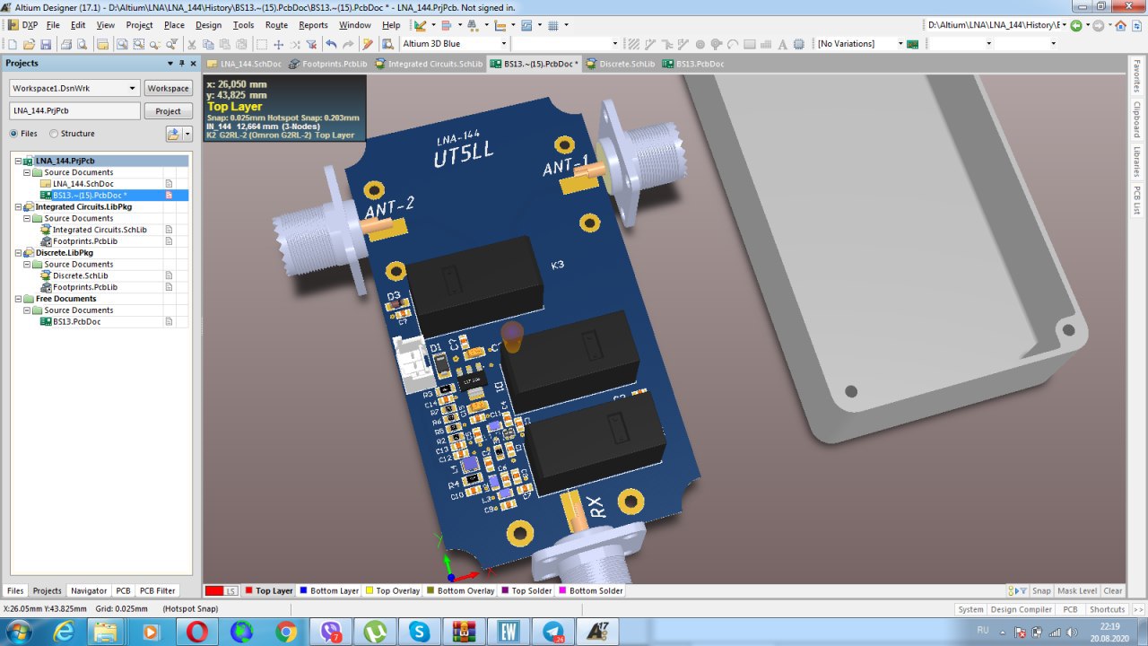Select the Top Overlay layer tab
Image resolution: width=1148 pixels, height=646 pixels.
[x=393, y=590]
